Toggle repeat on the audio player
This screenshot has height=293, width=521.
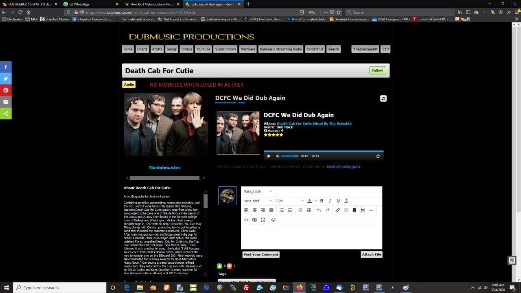coord(378,156)
